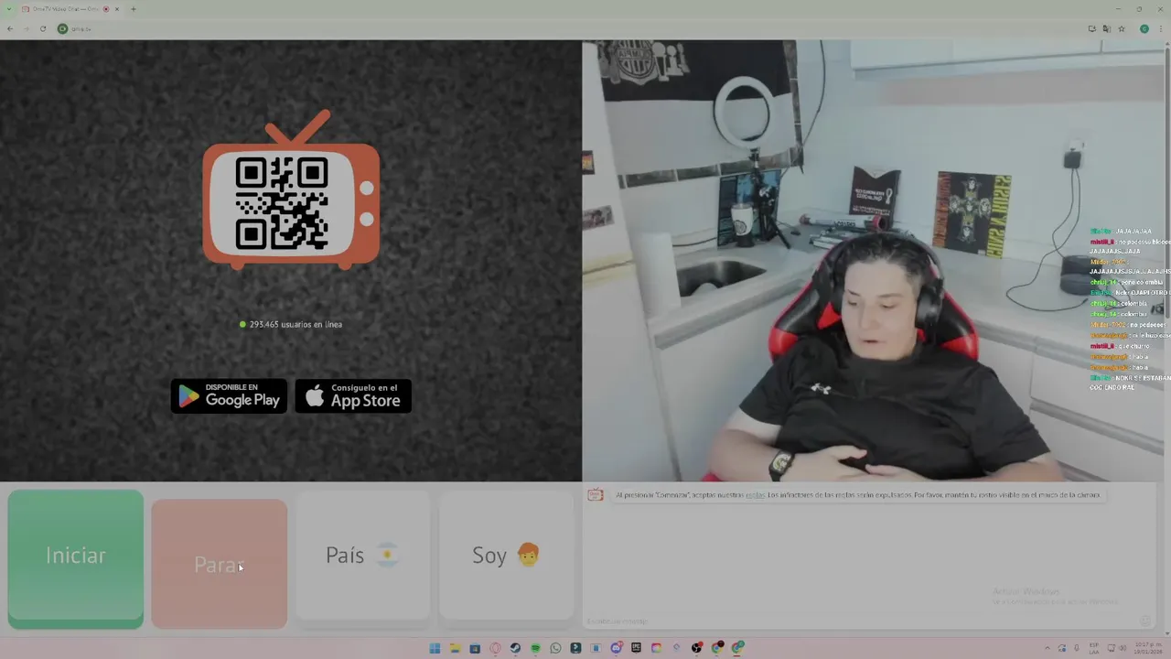Open Spotify from the taskbar
The image size is (1171, 659).
coord(535,648)
